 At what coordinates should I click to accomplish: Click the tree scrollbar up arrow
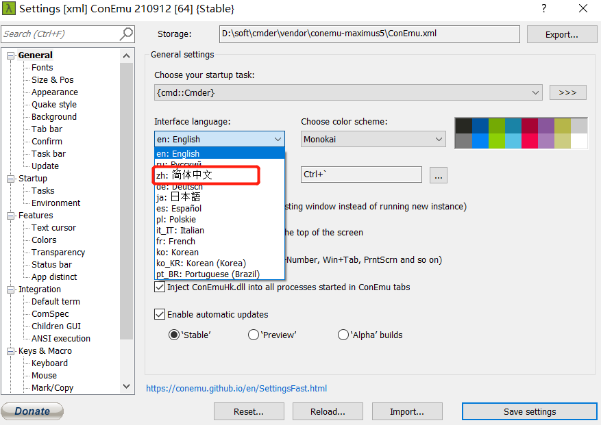click(x=127, y=56)
